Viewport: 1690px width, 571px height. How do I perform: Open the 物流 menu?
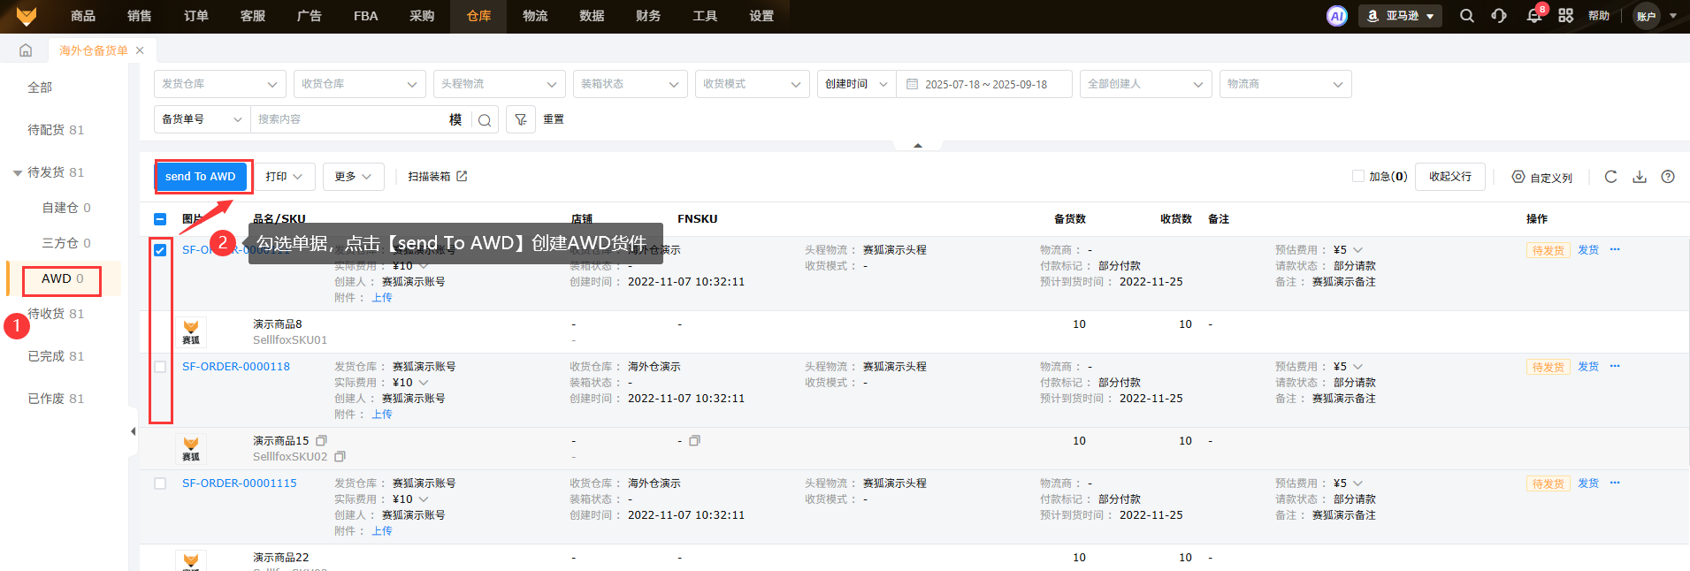pyautogui.click(x=534, y=16)
